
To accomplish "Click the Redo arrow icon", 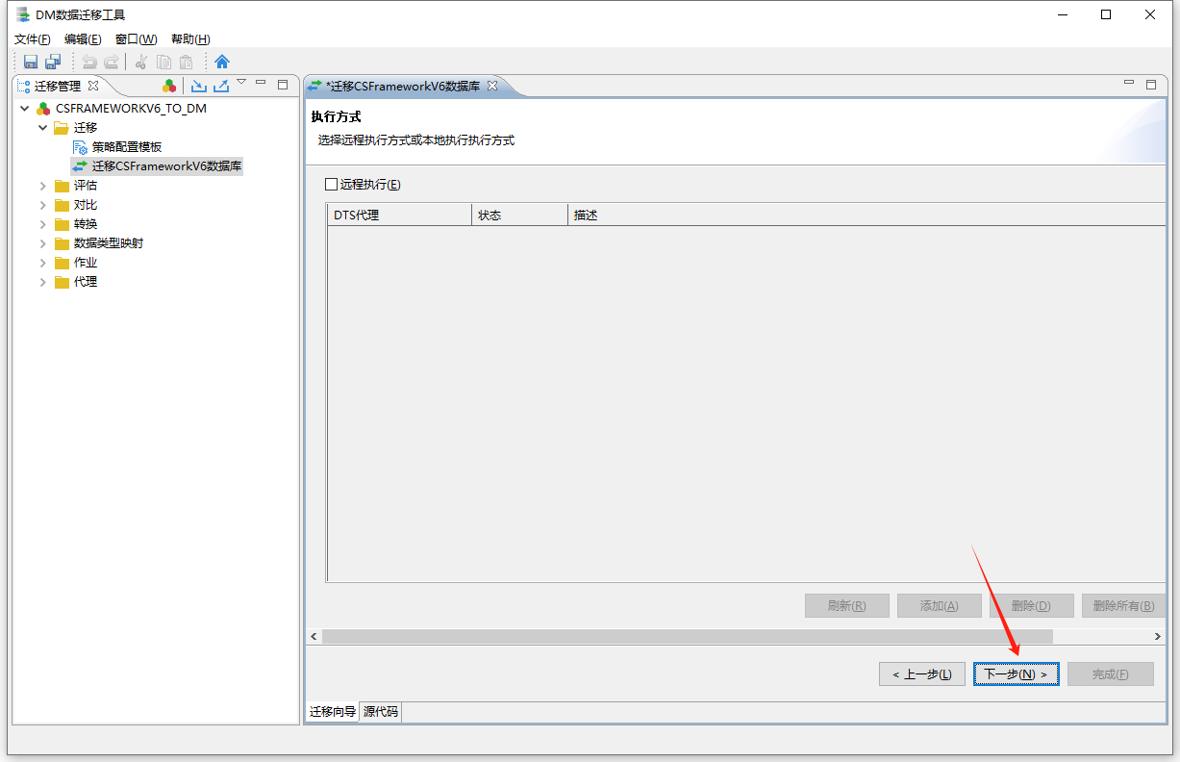I will point(112,62).
